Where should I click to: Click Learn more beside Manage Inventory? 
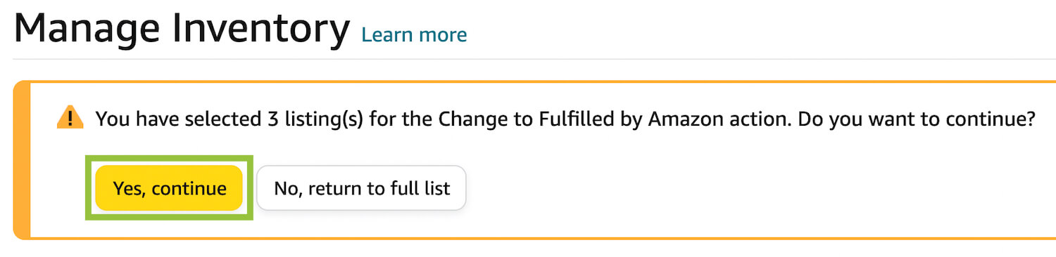tap(414, 34)
